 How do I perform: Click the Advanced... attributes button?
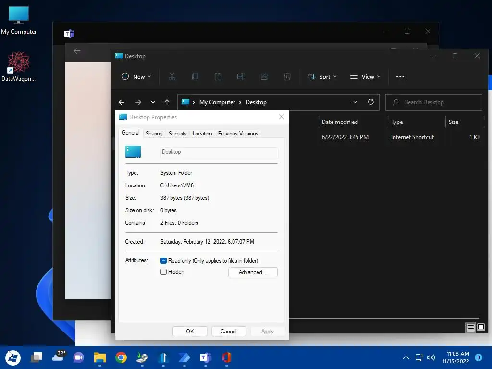pos(253,272)
